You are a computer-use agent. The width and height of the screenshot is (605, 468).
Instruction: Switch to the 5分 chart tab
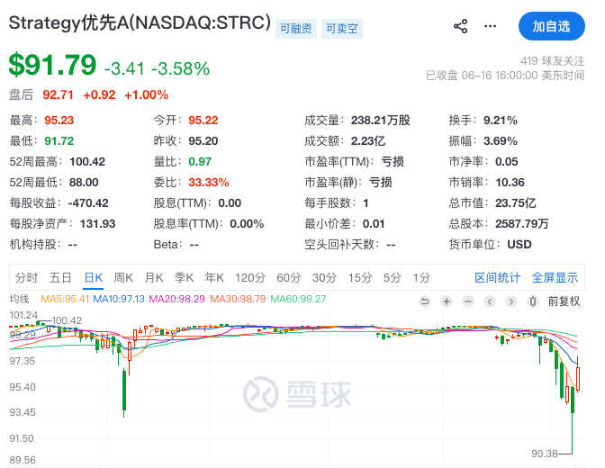(392, 277)
